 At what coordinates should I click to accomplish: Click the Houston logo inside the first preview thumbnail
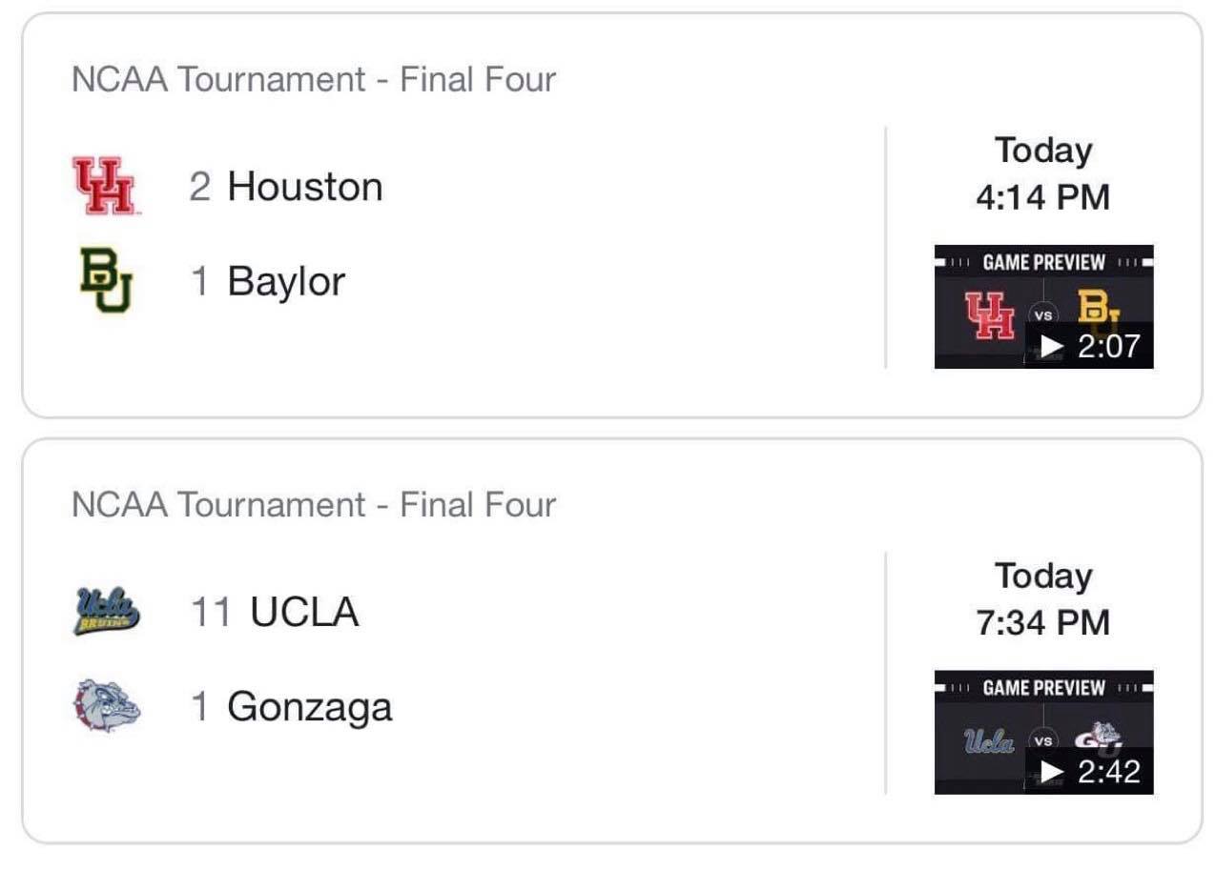(991, 315)
